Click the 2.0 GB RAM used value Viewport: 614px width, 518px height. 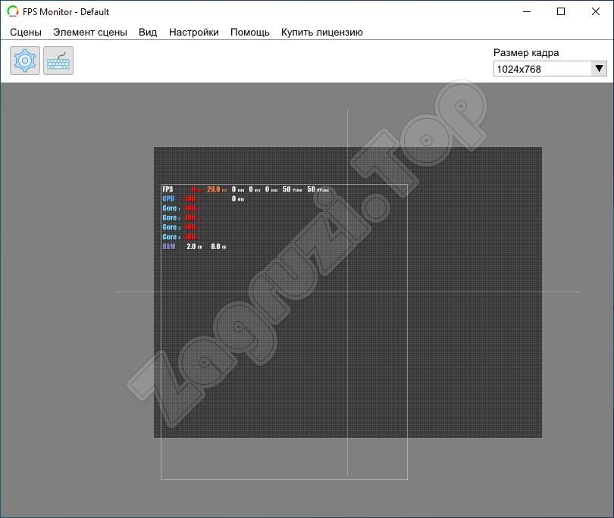point(194,246)
